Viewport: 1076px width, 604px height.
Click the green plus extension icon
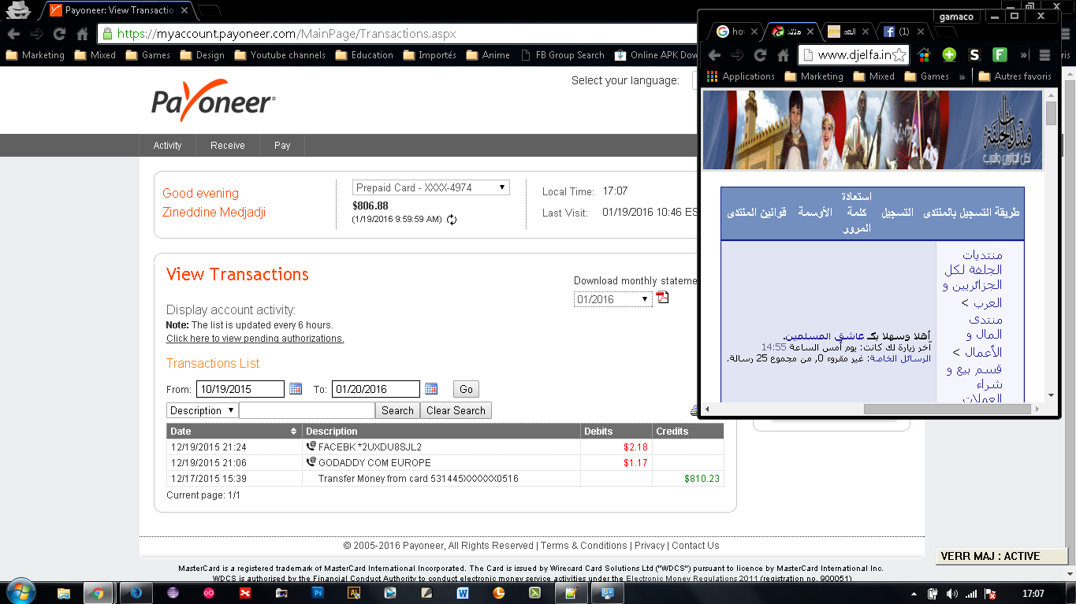coord(949,55)
